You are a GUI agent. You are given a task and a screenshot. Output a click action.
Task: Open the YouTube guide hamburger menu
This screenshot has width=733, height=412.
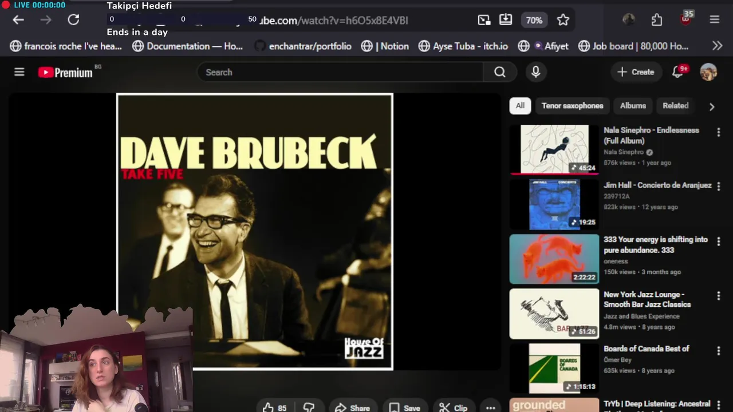click(x=19, y=72)
